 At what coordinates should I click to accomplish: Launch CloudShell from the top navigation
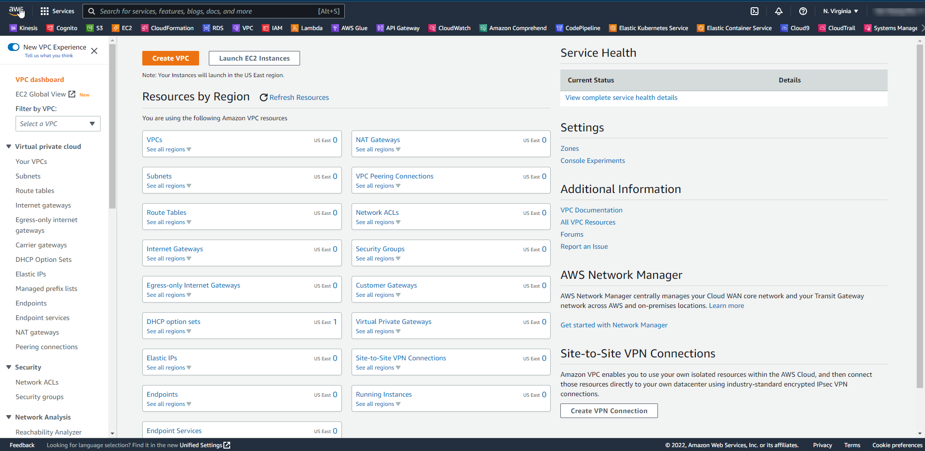coord(754,11)
